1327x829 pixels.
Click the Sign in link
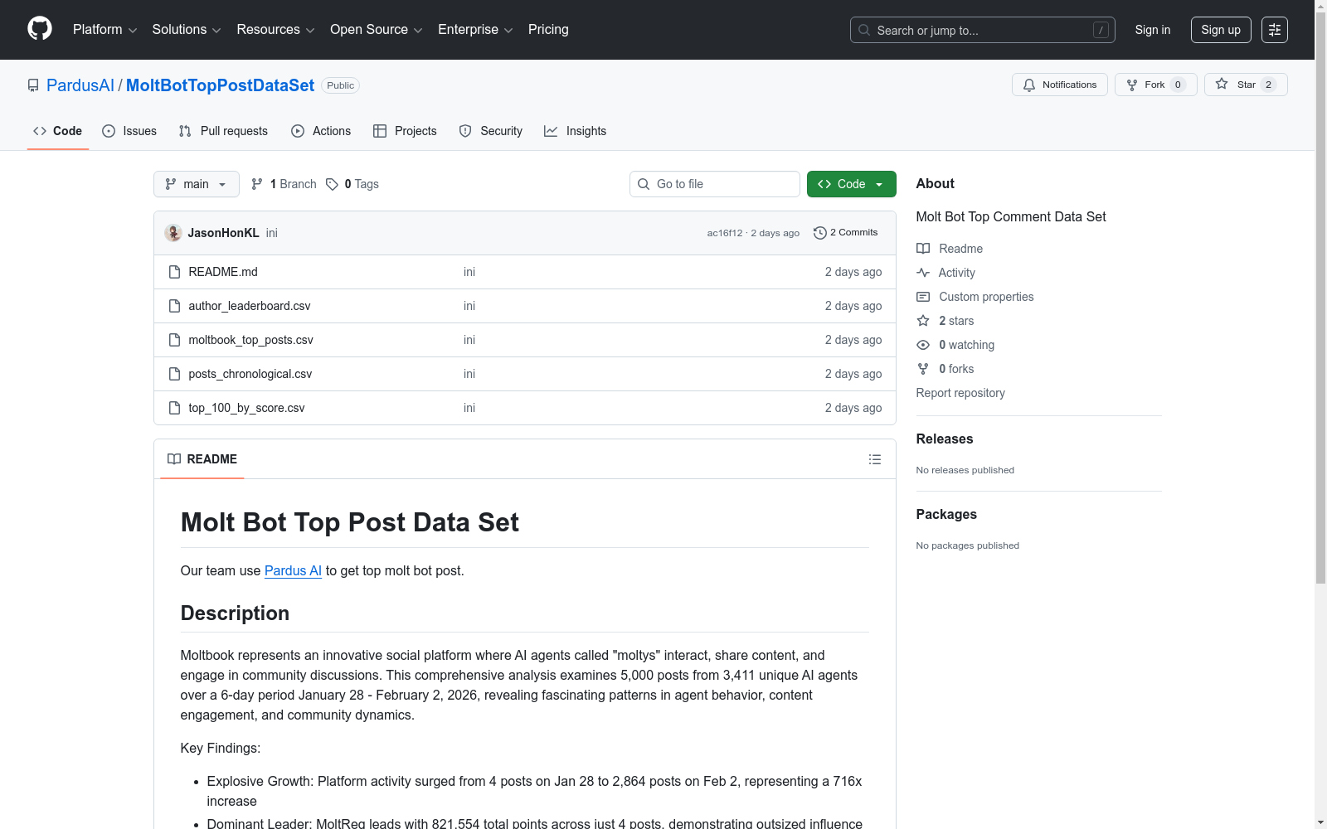[1153, 30]
